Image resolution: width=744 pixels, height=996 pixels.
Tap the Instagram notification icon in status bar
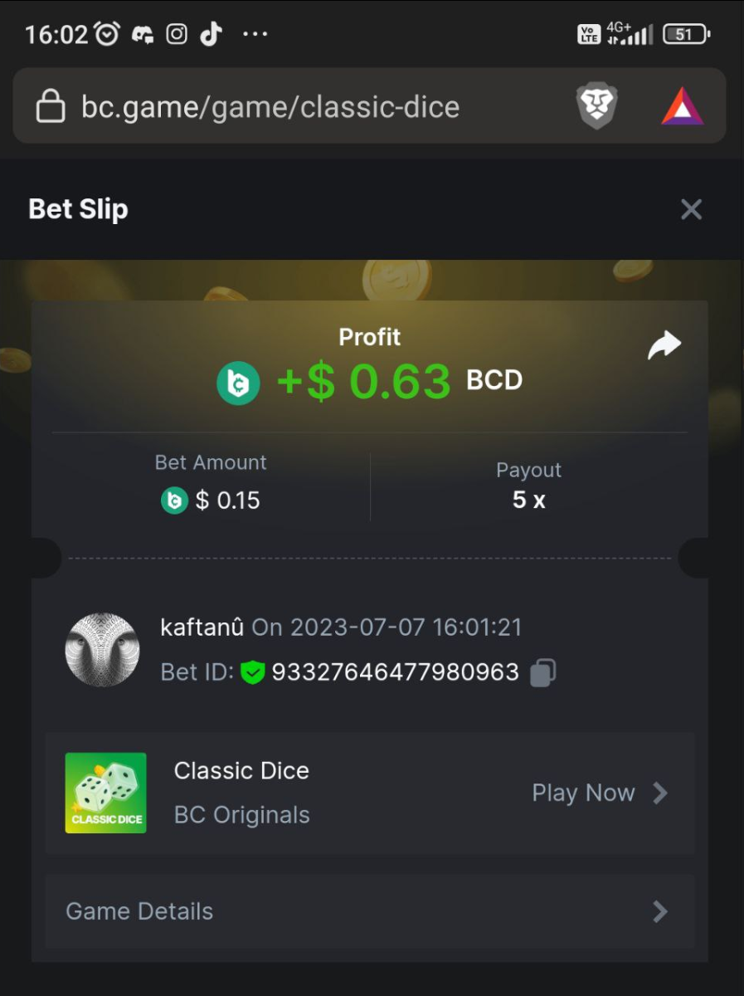tap(177, 34)
